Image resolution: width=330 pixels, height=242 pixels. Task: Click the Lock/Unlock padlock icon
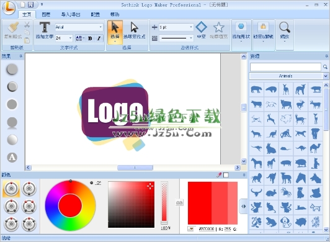tap(263, 26)
